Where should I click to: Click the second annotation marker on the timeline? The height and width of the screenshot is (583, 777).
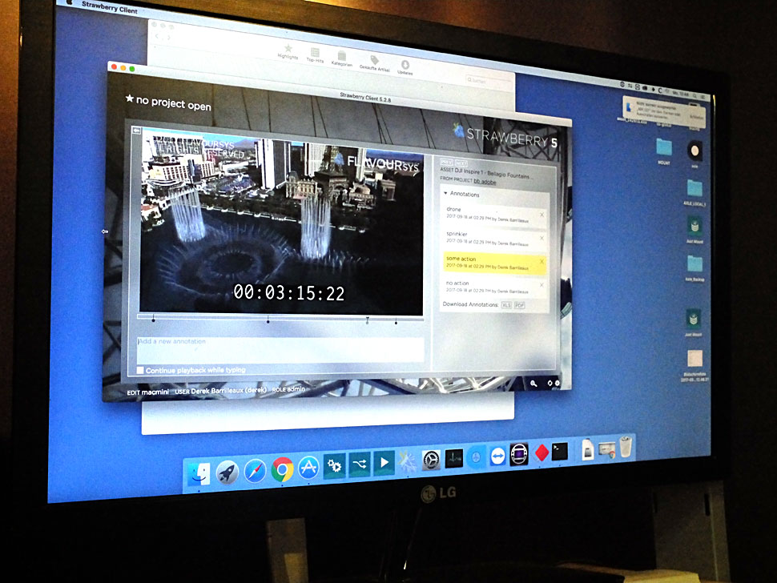(x=268, y=320)
